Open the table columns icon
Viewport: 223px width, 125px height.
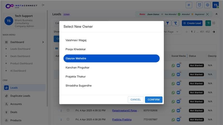[x=57, y=48]
